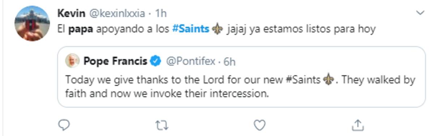Like the tweet with the heart icon
The image size is (434, 136).
pyautogui.click(x=259, y=125)
